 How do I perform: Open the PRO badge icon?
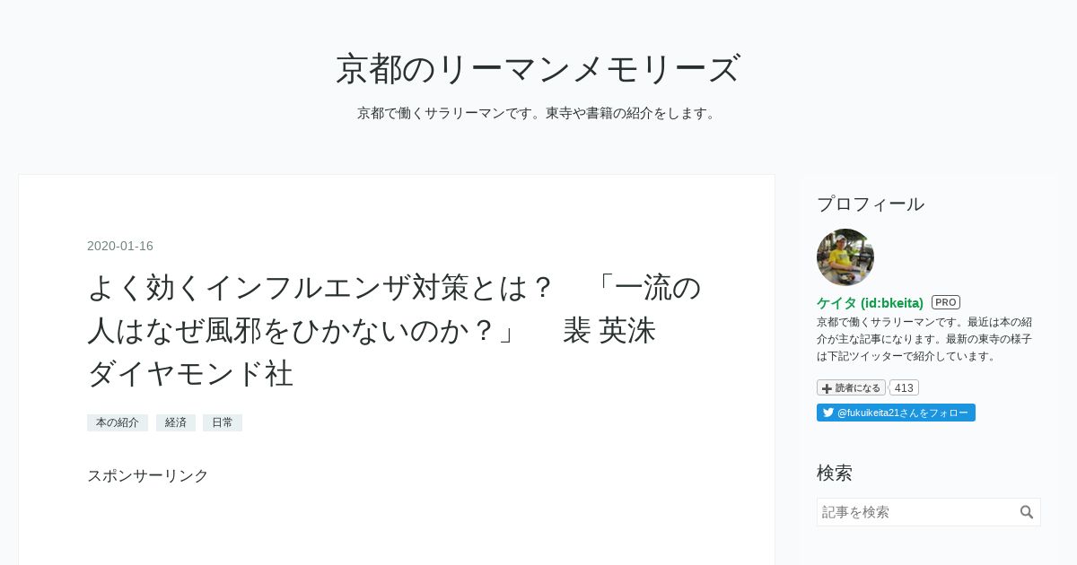946,302
